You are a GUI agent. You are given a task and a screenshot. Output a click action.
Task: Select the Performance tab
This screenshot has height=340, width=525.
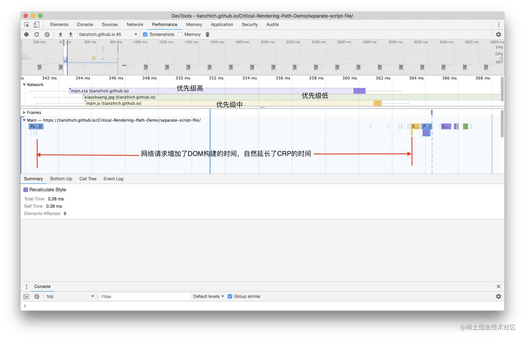click(165, 25)
